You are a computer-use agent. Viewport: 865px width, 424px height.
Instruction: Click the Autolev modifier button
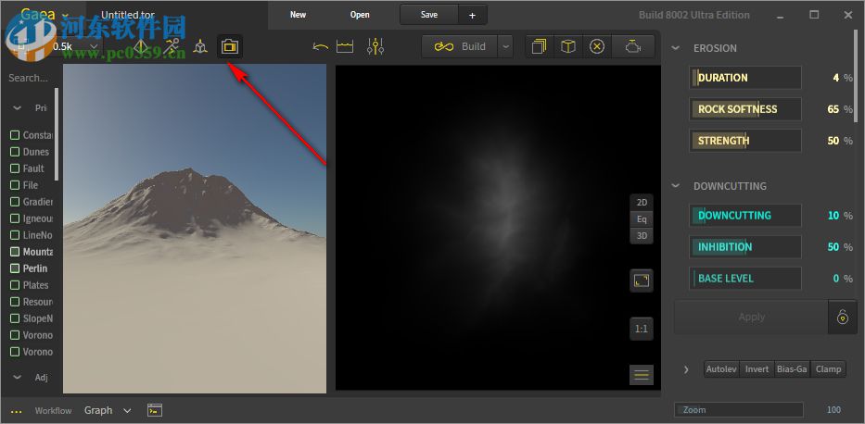click(721, 369)
